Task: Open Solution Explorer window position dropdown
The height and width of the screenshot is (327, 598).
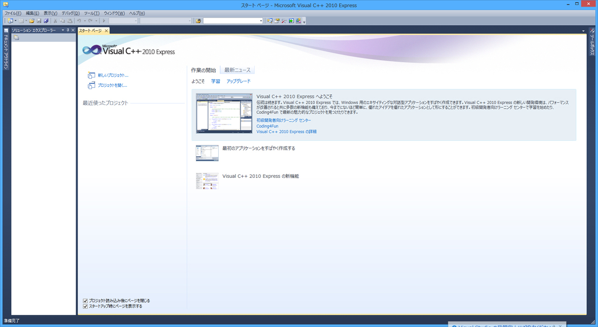Action: pyautogui.click(x=63, y=30)
